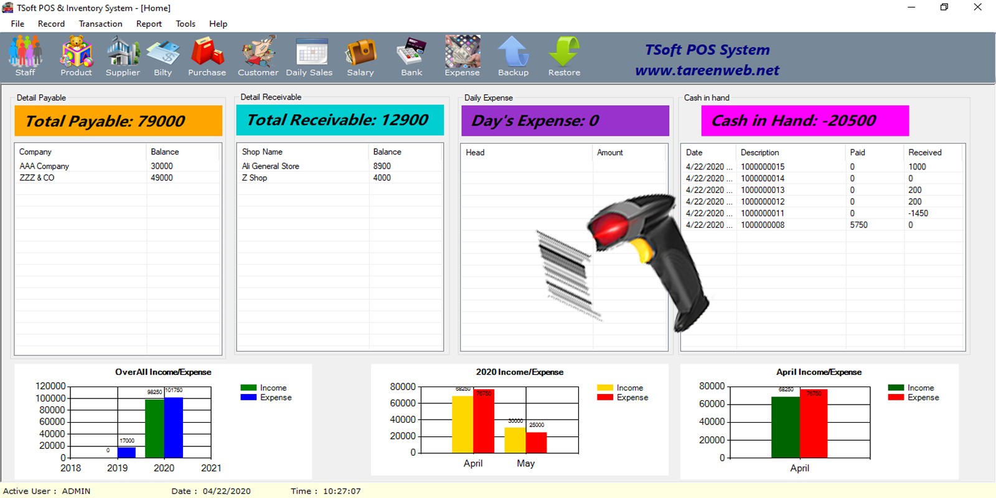996x498 pixels.
Task: Click the Backup arrow icon
Action: click(x=514, y=56)
